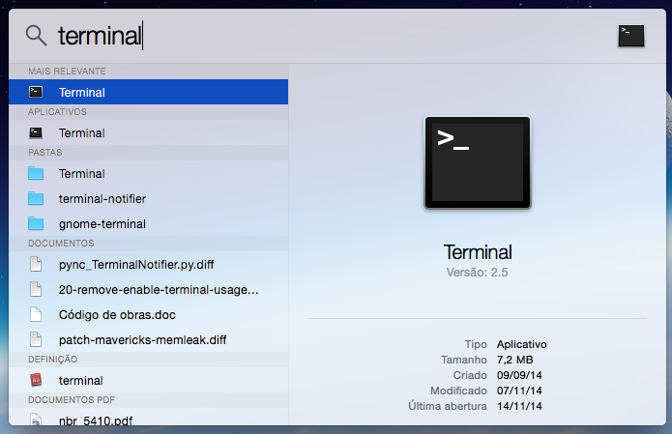Screen dimensions: 672x434
Task: Click the Terminal app icon under Aplicativos
Action: [x=36, y=133]
